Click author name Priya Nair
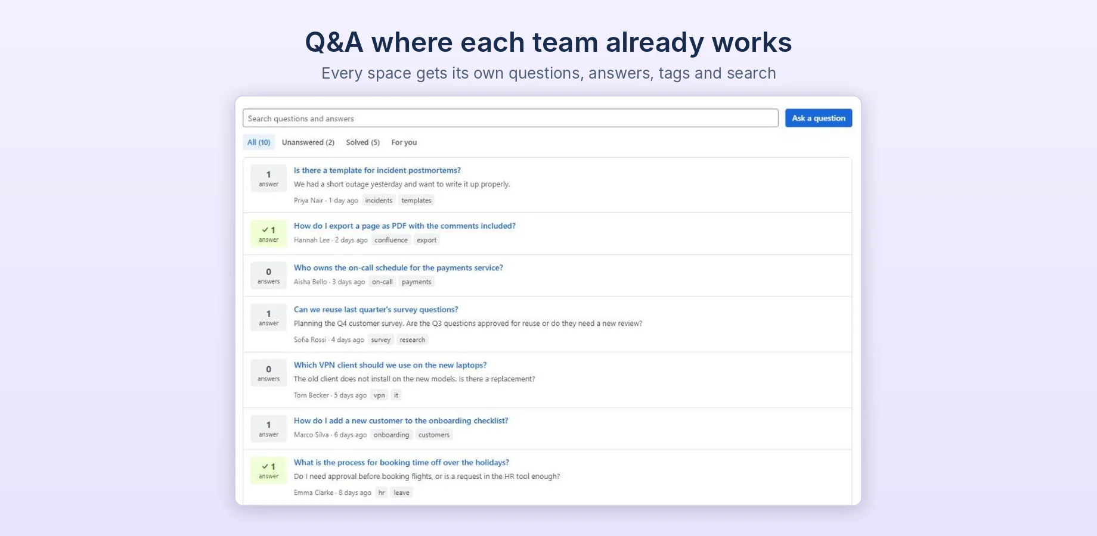1097x536 pixels. click(308, 201)
